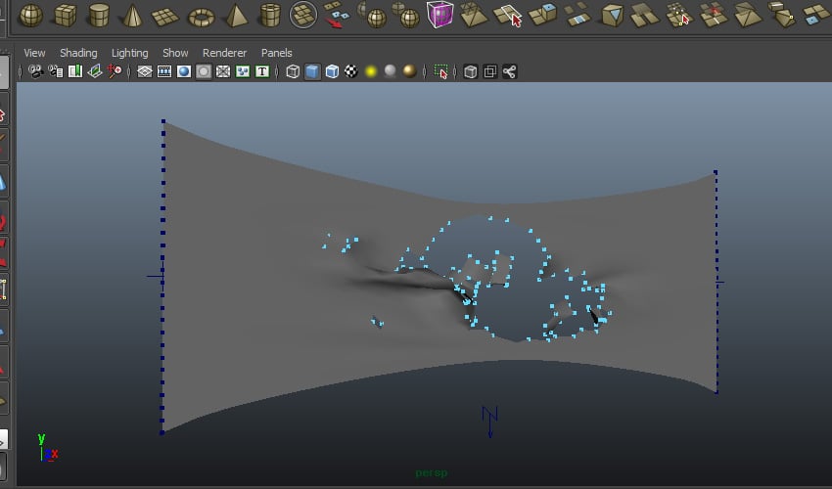Toggle high quality rendering gold sphere
This screenshot has width=832, height=489.
409,71
